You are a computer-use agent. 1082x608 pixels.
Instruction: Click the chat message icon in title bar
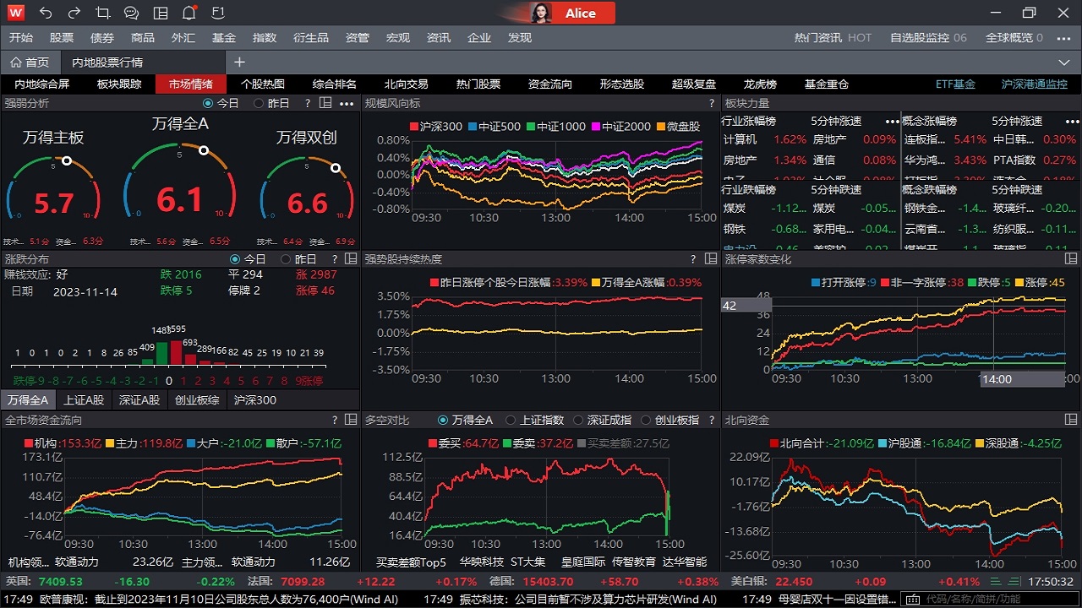(131, 13)
